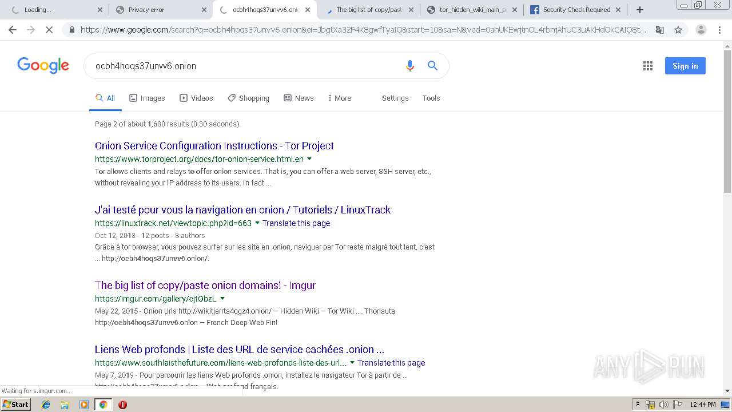
Task: Open search Settings menu
Action: (395, 98)
